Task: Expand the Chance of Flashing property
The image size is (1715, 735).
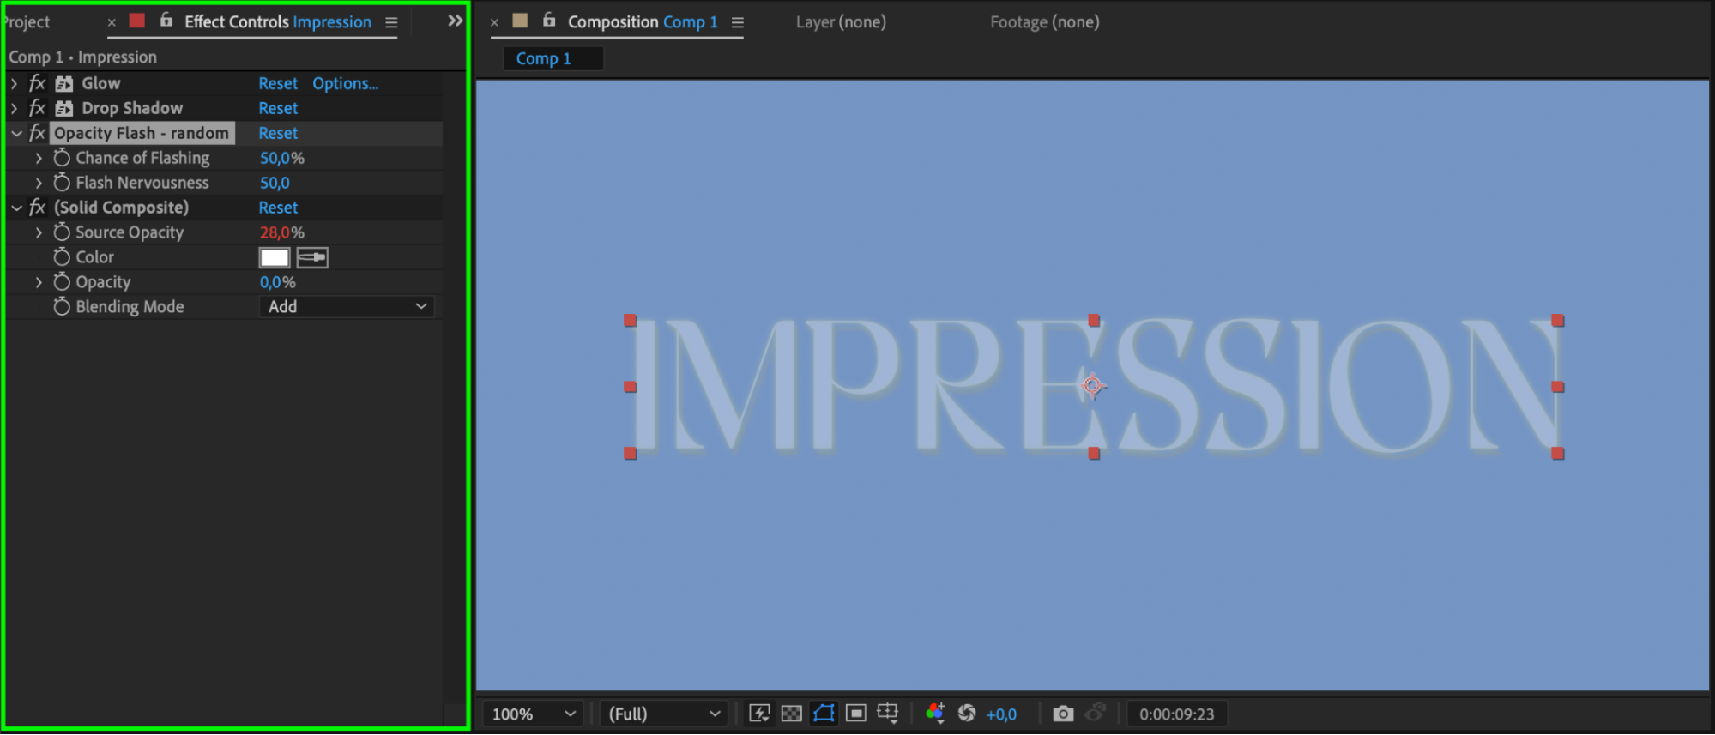Action: click(x=39, y=158)
